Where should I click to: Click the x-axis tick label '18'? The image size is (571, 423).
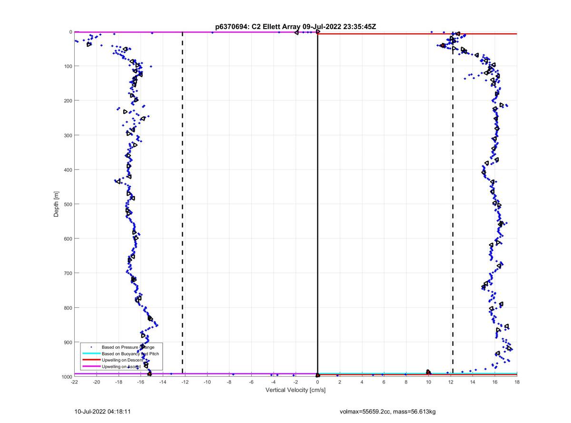[x=517, y=382]
